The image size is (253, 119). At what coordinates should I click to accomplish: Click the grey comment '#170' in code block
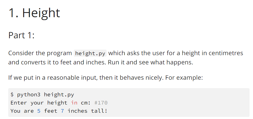(101, 103)
